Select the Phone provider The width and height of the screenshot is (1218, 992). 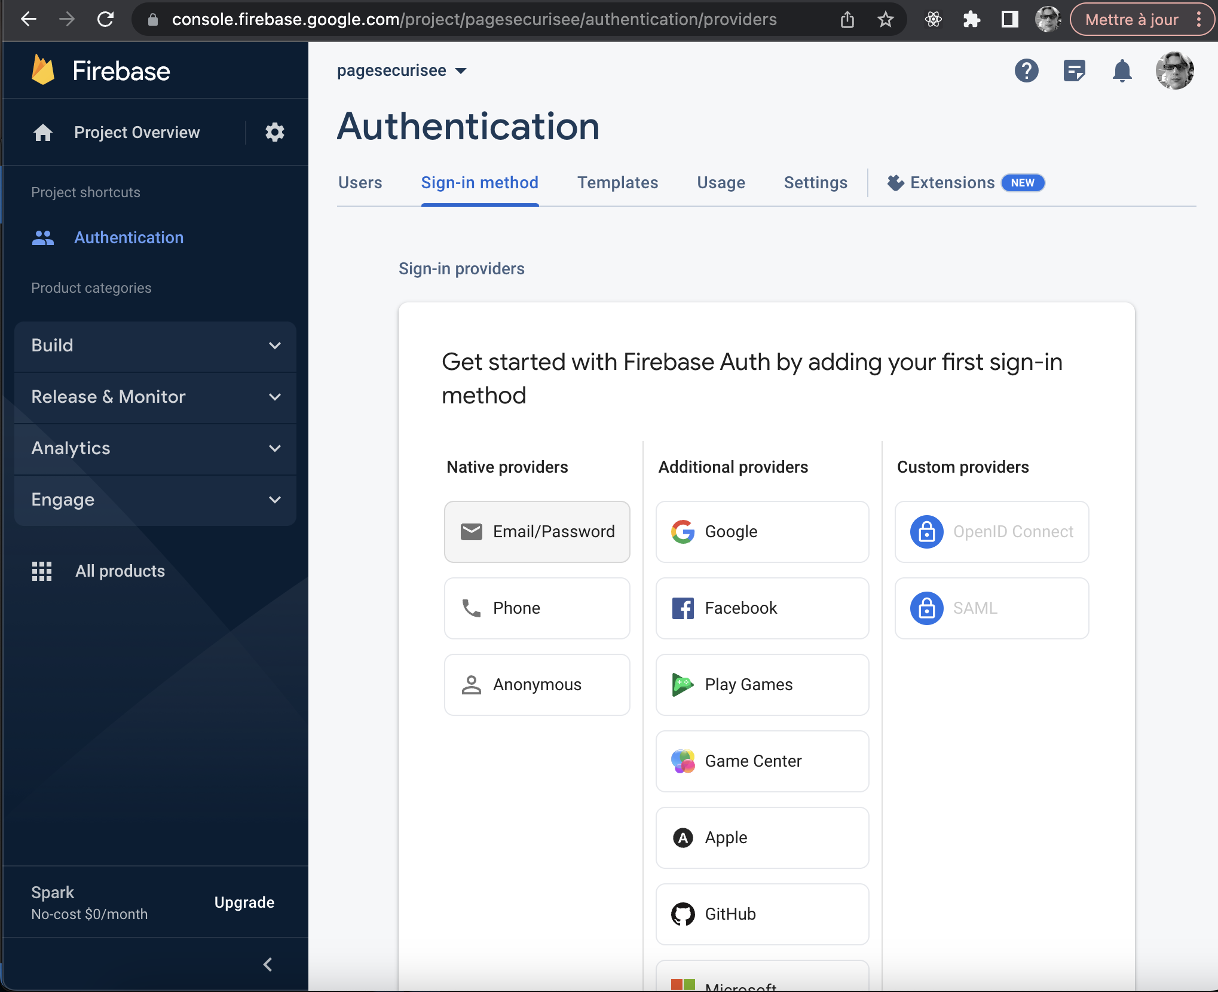coord(537,608)
